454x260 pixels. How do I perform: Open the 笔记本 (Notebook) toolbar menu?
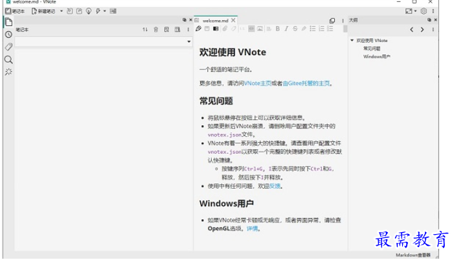tap(15, 11)
